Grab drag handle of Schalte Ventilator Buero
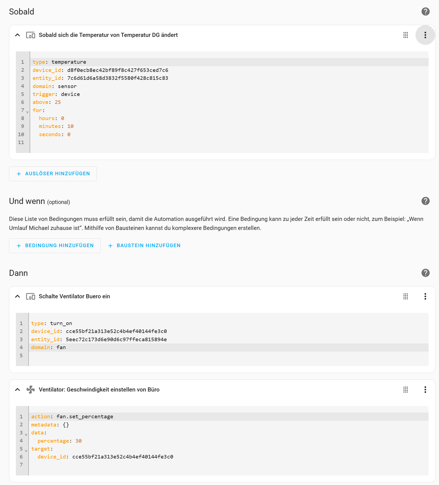The image size is (439, 485). pos(406,296)
